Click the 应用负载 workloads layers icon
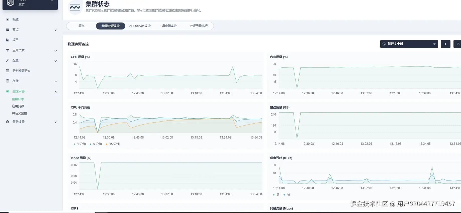This screenshot has height=213, width=461. pos(8,50)
